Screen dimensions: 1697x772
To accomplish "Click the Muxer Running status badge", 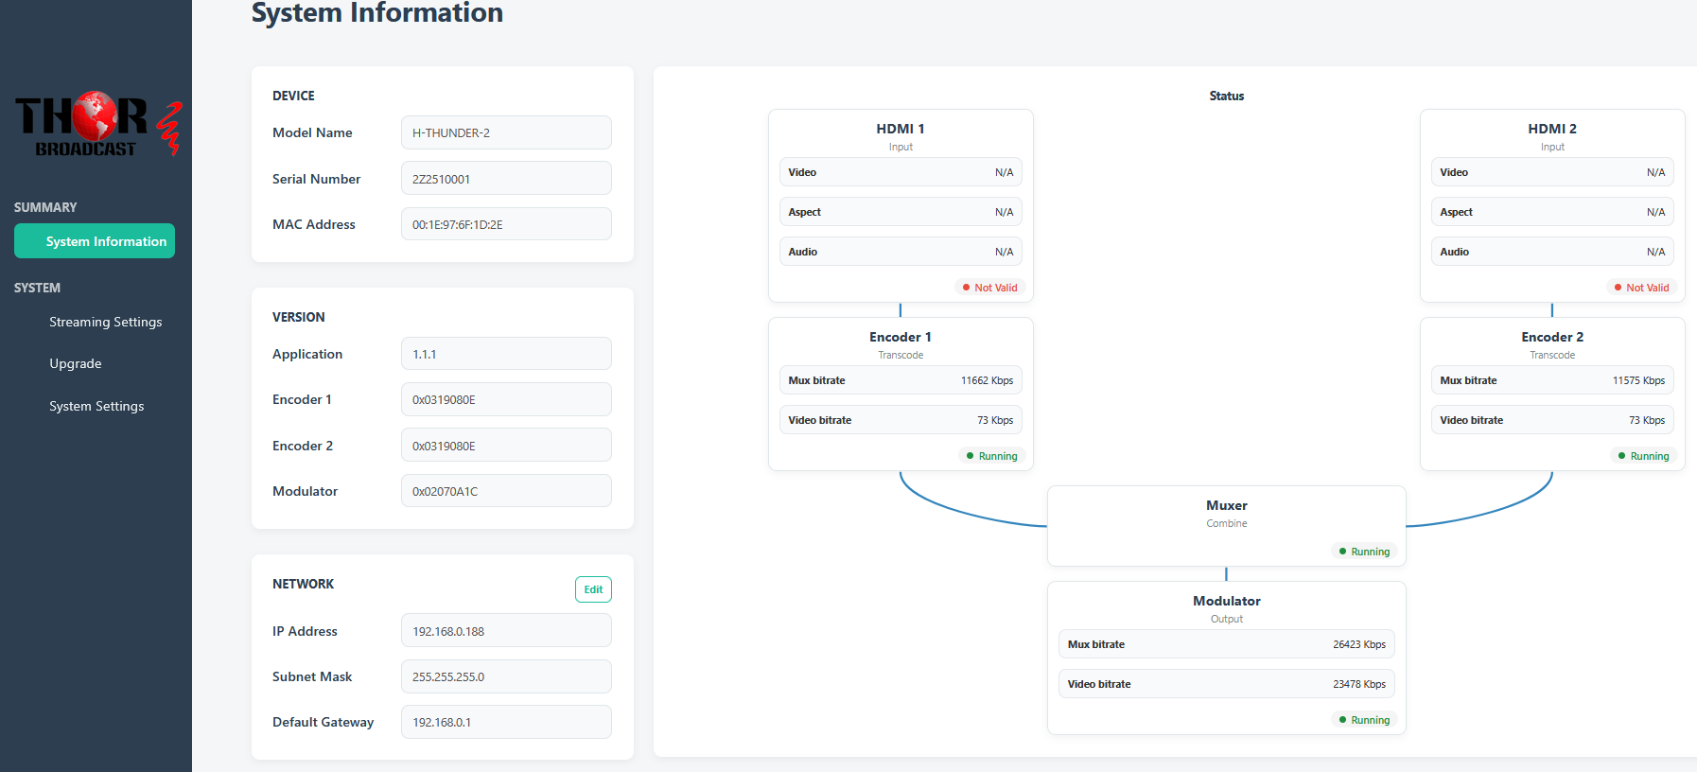I will coord(1364,552).
